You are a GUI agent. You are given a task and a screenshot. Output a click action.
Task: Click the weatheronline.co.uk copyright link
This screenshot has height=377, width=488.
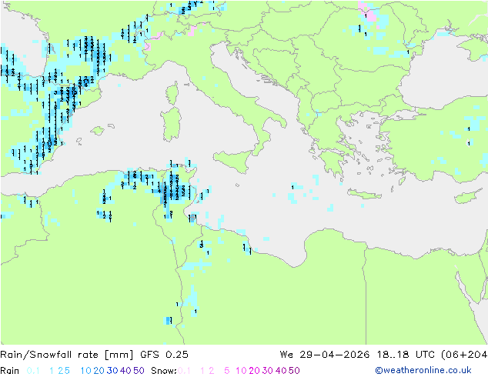pyautogui.click(x=423, y=370)
